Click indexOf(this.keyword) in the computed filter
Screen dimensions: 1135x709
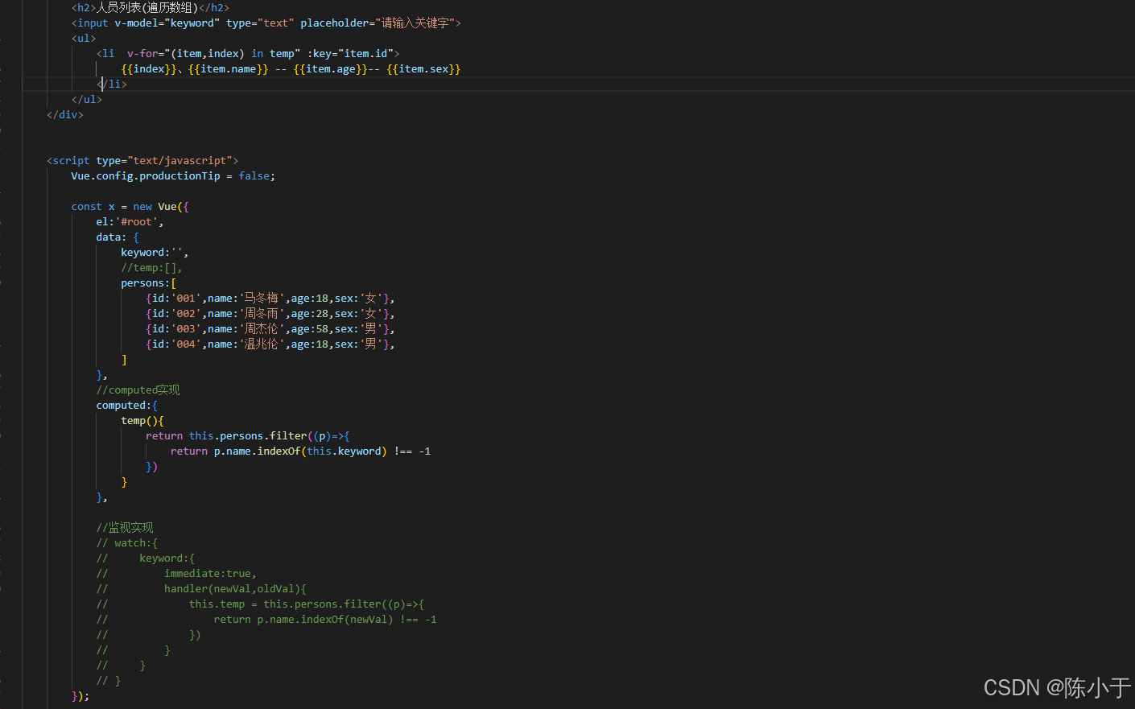click(322, 451)
